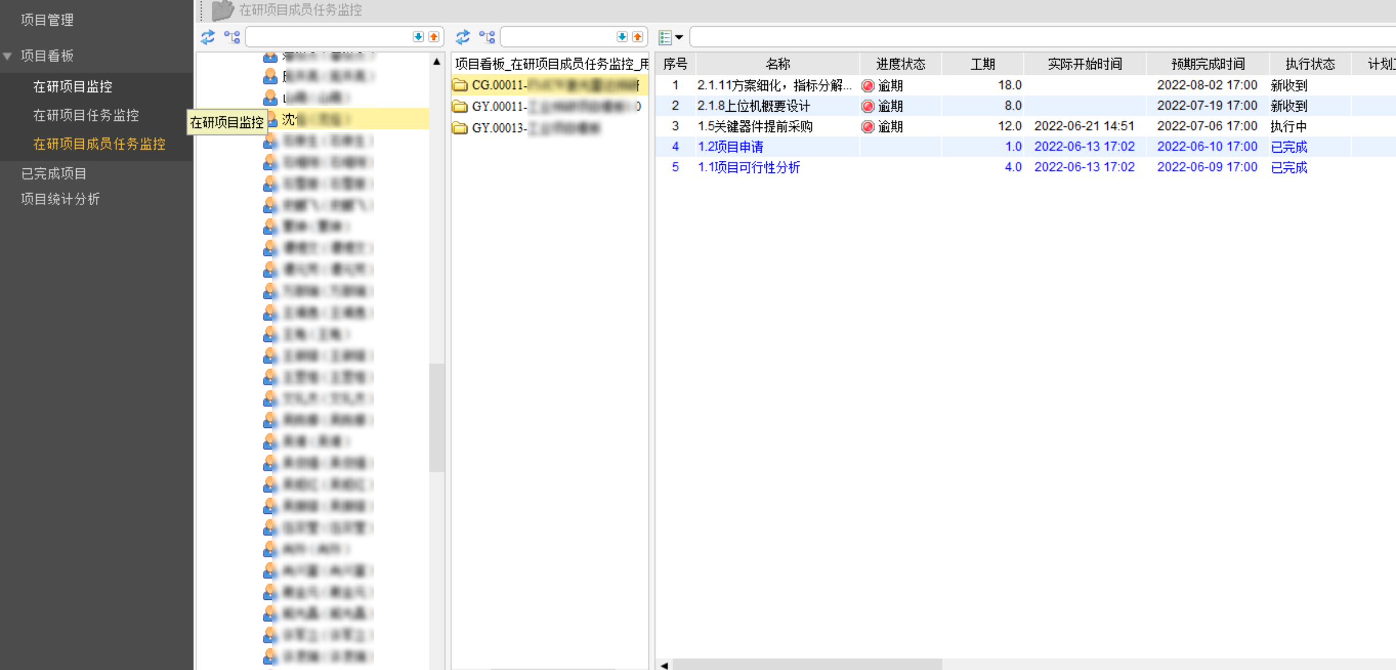Open 在研项目任务监控 sidebar item
Image resolution: width=1396 pixels, height=670 pixels.
(x=86, y=115)
